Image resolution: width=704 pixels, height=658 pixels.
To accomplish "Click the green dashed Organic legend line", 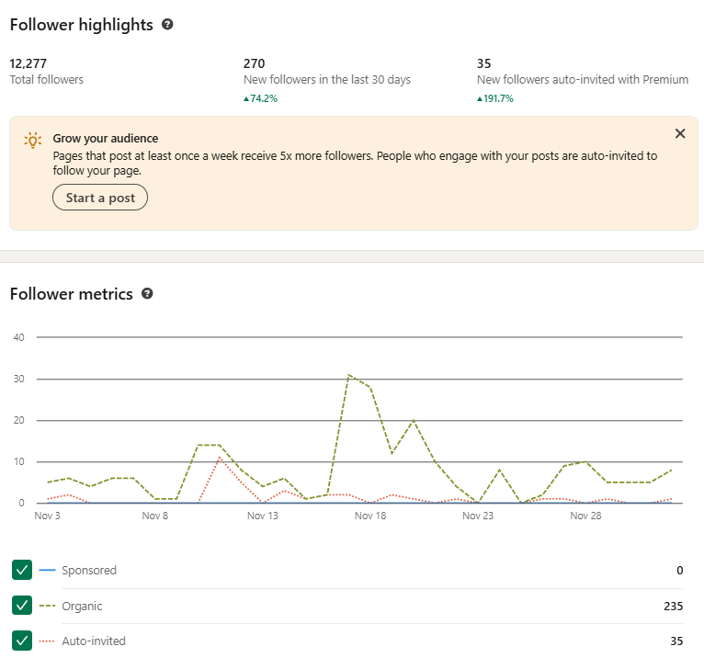I will click(x=47, y=607).
